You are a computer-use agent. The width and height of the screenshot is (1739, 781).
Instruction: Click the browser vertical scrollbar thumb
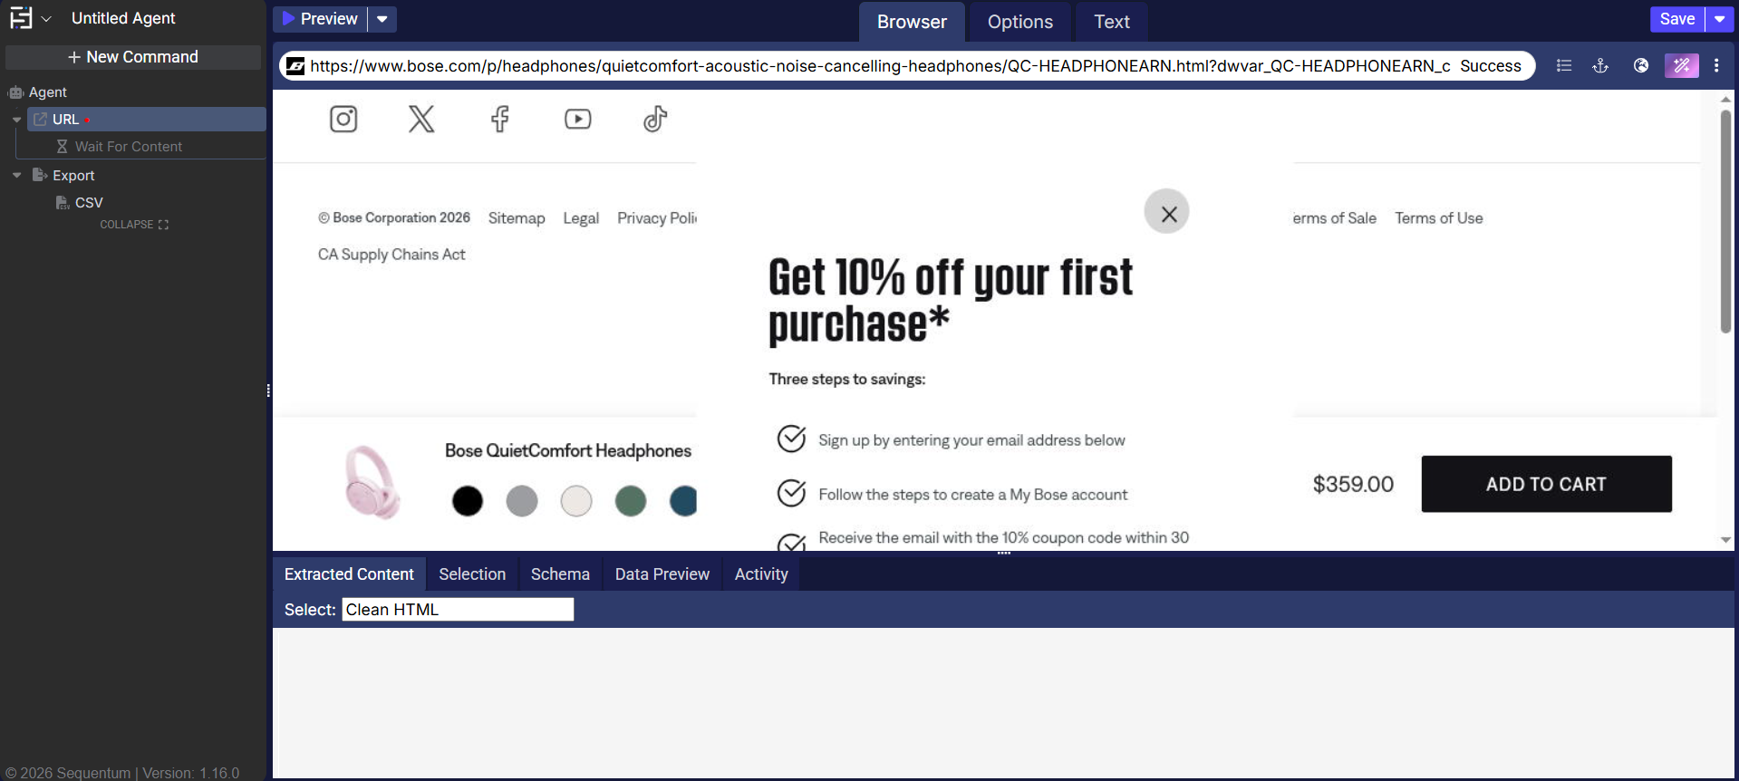click(x=1725, y=221)
